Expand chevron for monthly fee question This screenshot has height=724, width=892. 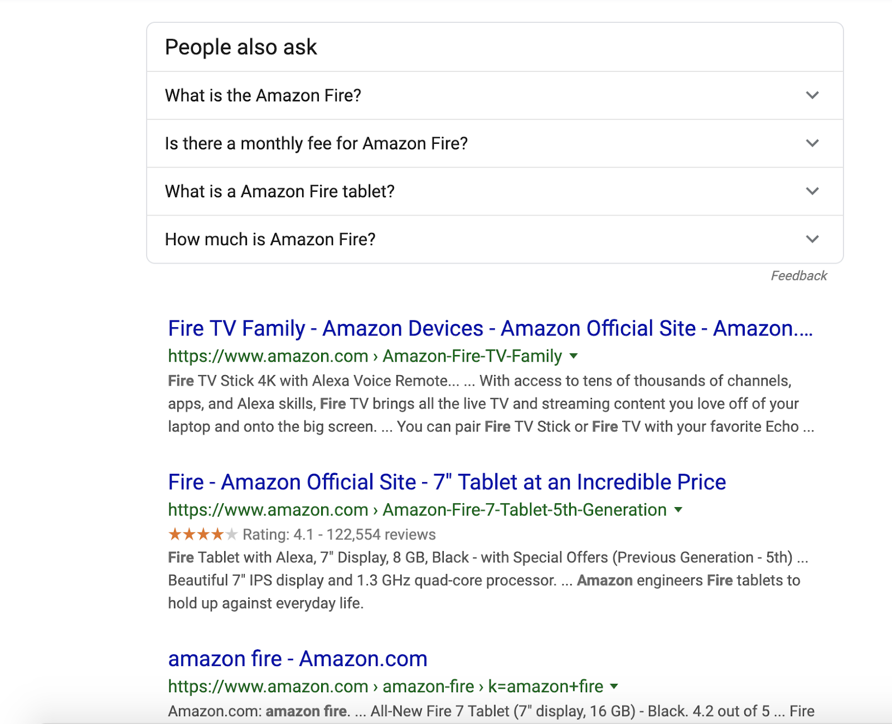pos(812,143)
